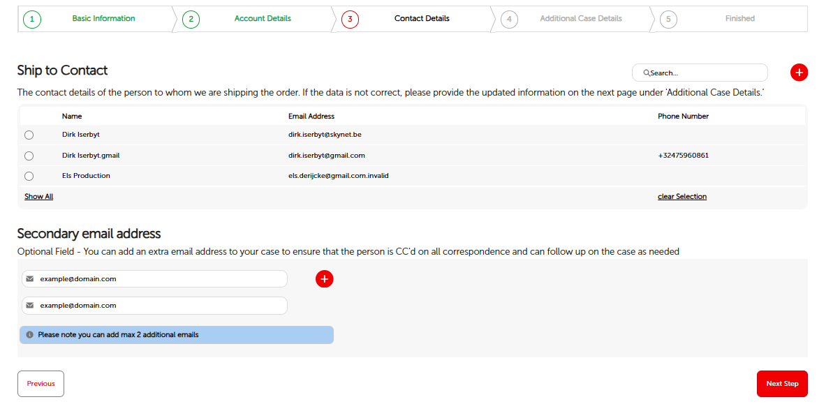
Task: Open Account Details step
Action: tap(263, 19)
